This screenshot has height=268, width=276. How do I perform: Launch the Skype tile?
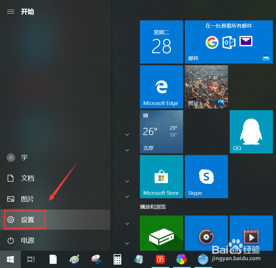point(206,177)
